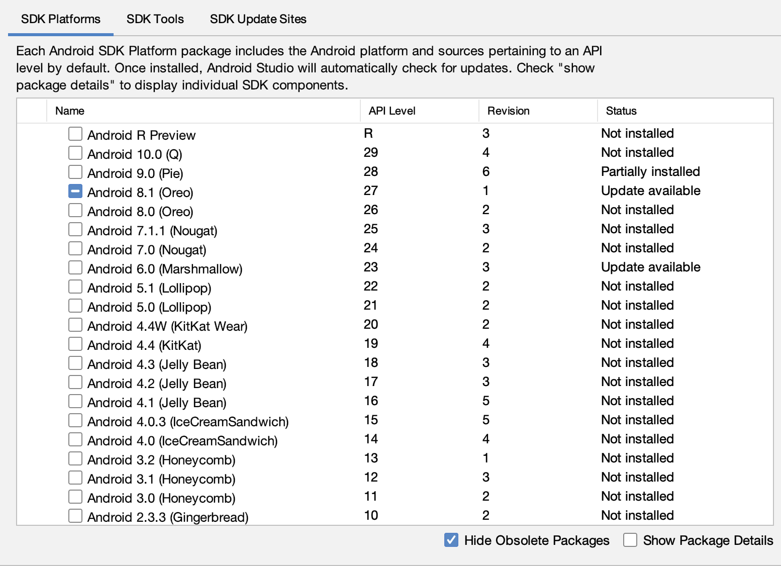Tick the Android 9.0 (Pie) checkbox
Image resolution: width=781 pixels, height=566 pixels.
[x=75, y=172]
